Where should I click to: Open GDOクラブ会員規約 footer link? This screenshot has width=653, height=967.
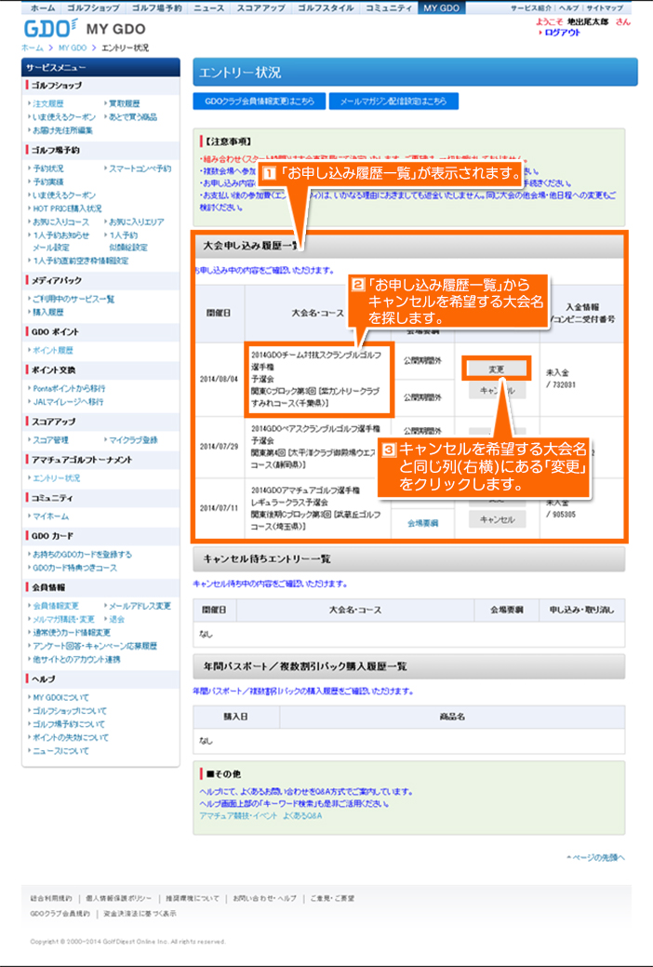[60, 914]
